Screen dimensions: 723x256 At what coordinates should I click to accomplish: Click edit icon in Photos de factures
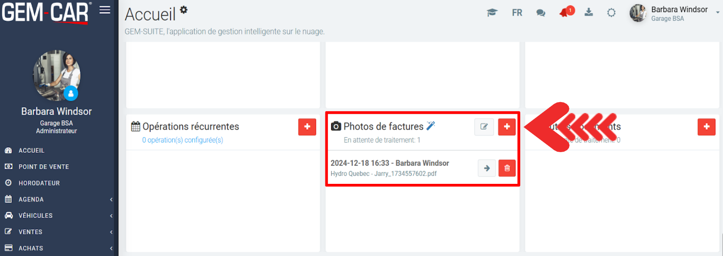[x=484, y=127]
